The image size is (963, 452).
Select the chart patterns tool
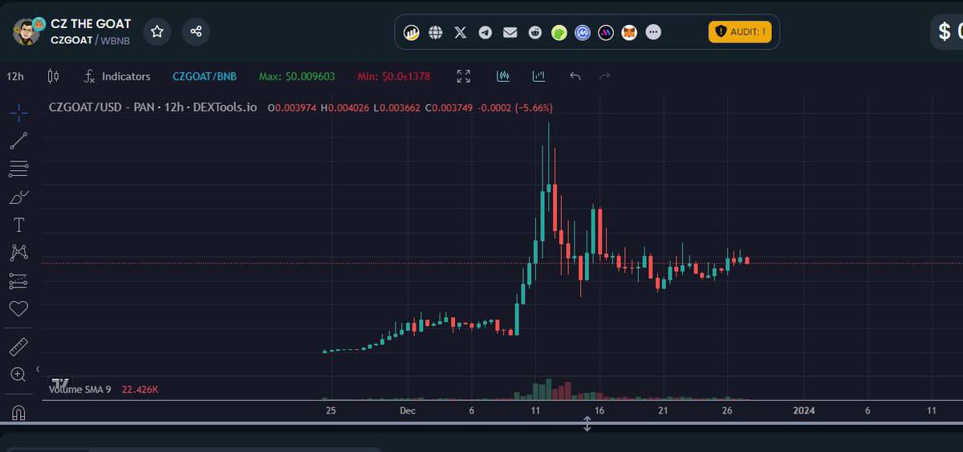click(19, 253)
